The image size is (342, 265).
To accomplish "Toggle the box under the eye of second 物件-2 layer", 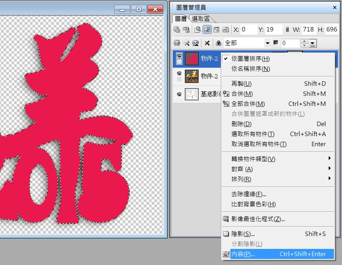I will pos(179,80).
